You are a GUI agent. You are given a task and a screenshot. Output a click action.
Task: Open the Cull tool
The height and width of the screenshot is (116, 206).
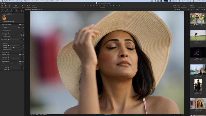(x=9, y=6)
